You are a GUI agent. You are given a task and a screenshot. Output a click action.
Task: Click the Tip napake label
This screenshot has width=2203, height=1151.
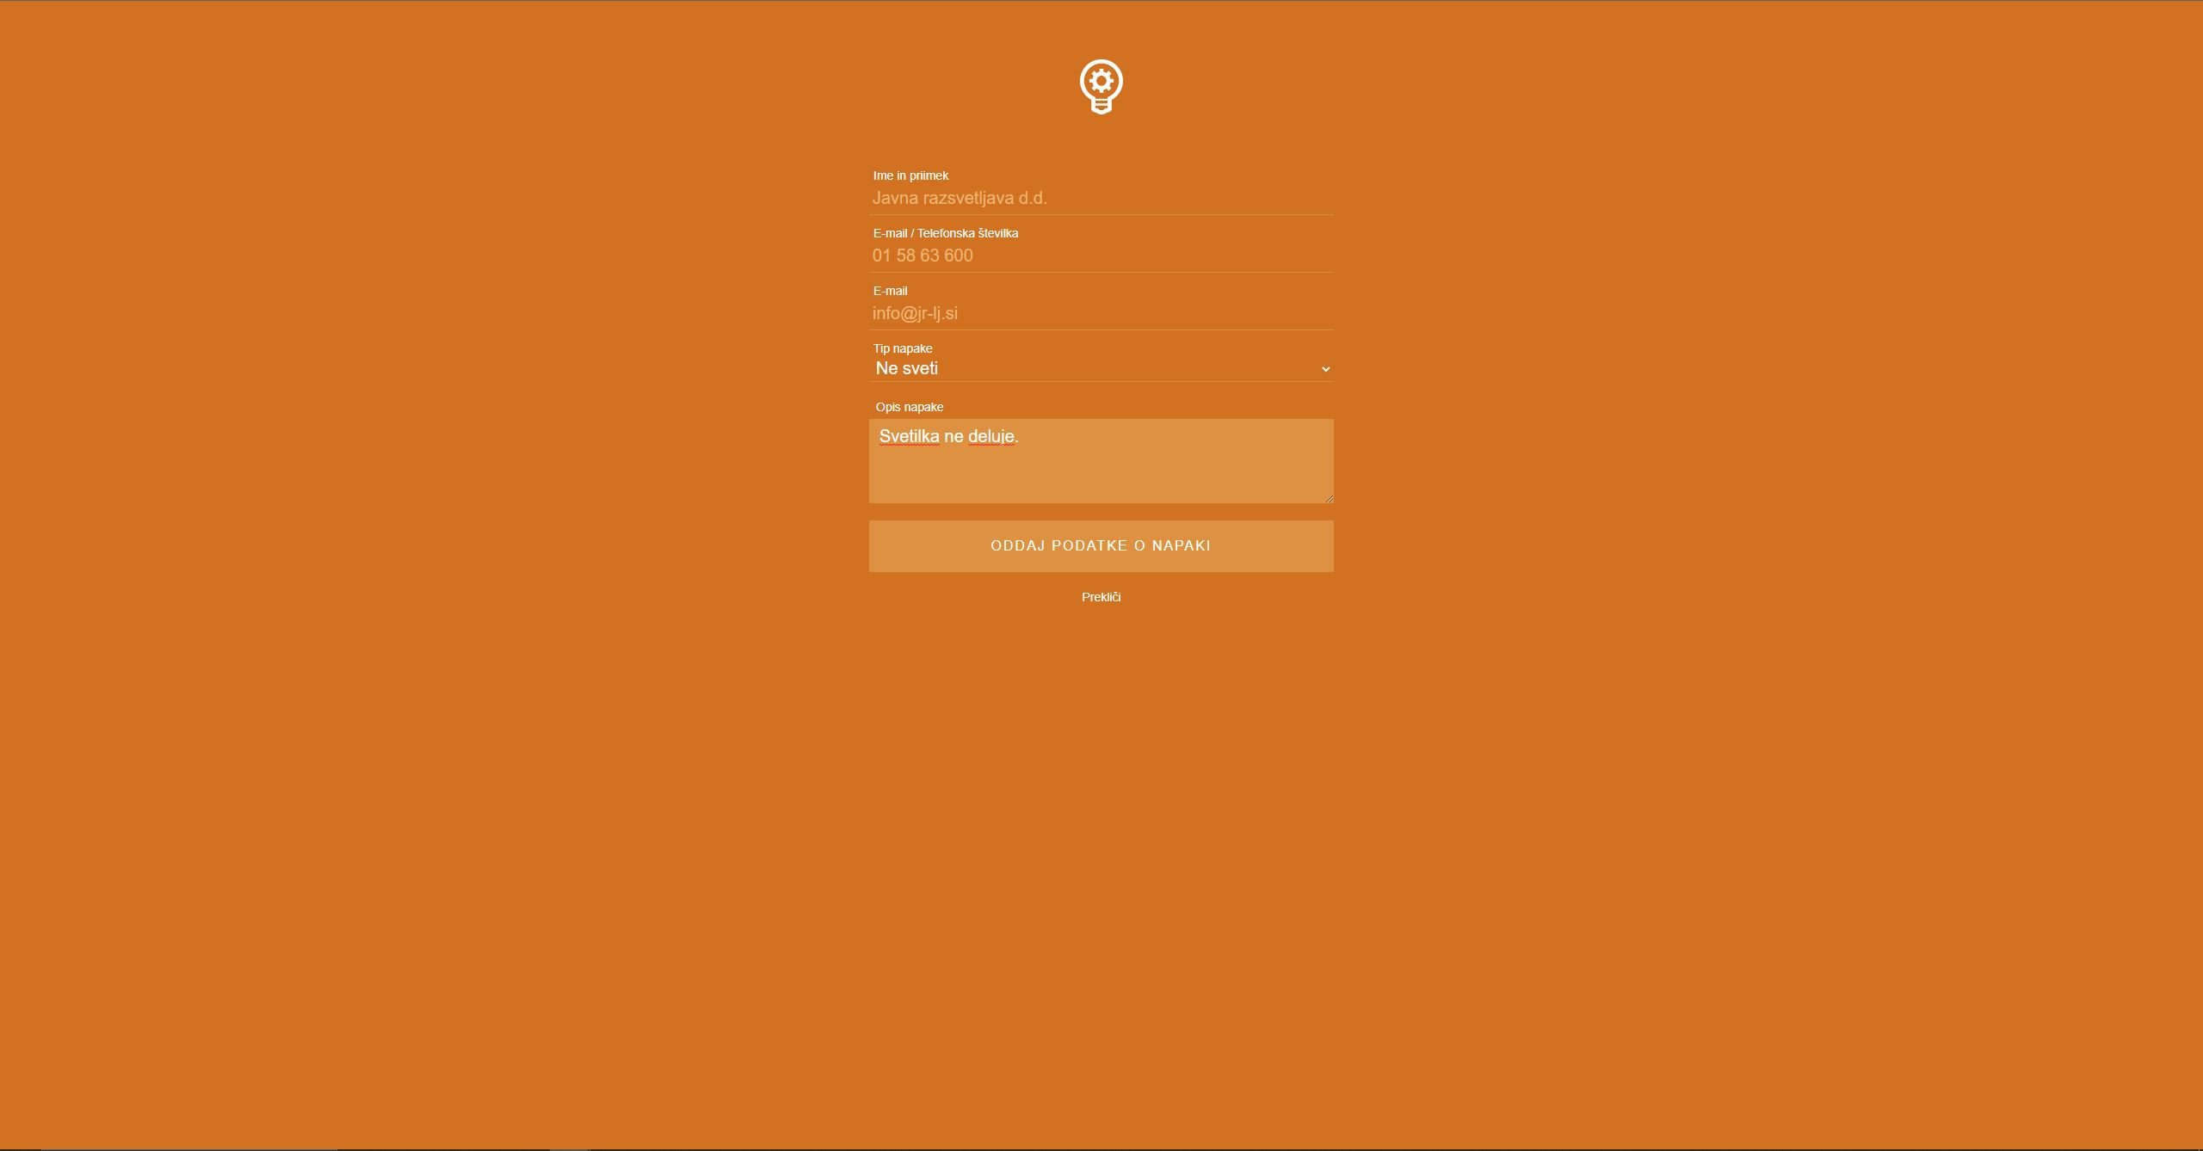click(903, 348)
